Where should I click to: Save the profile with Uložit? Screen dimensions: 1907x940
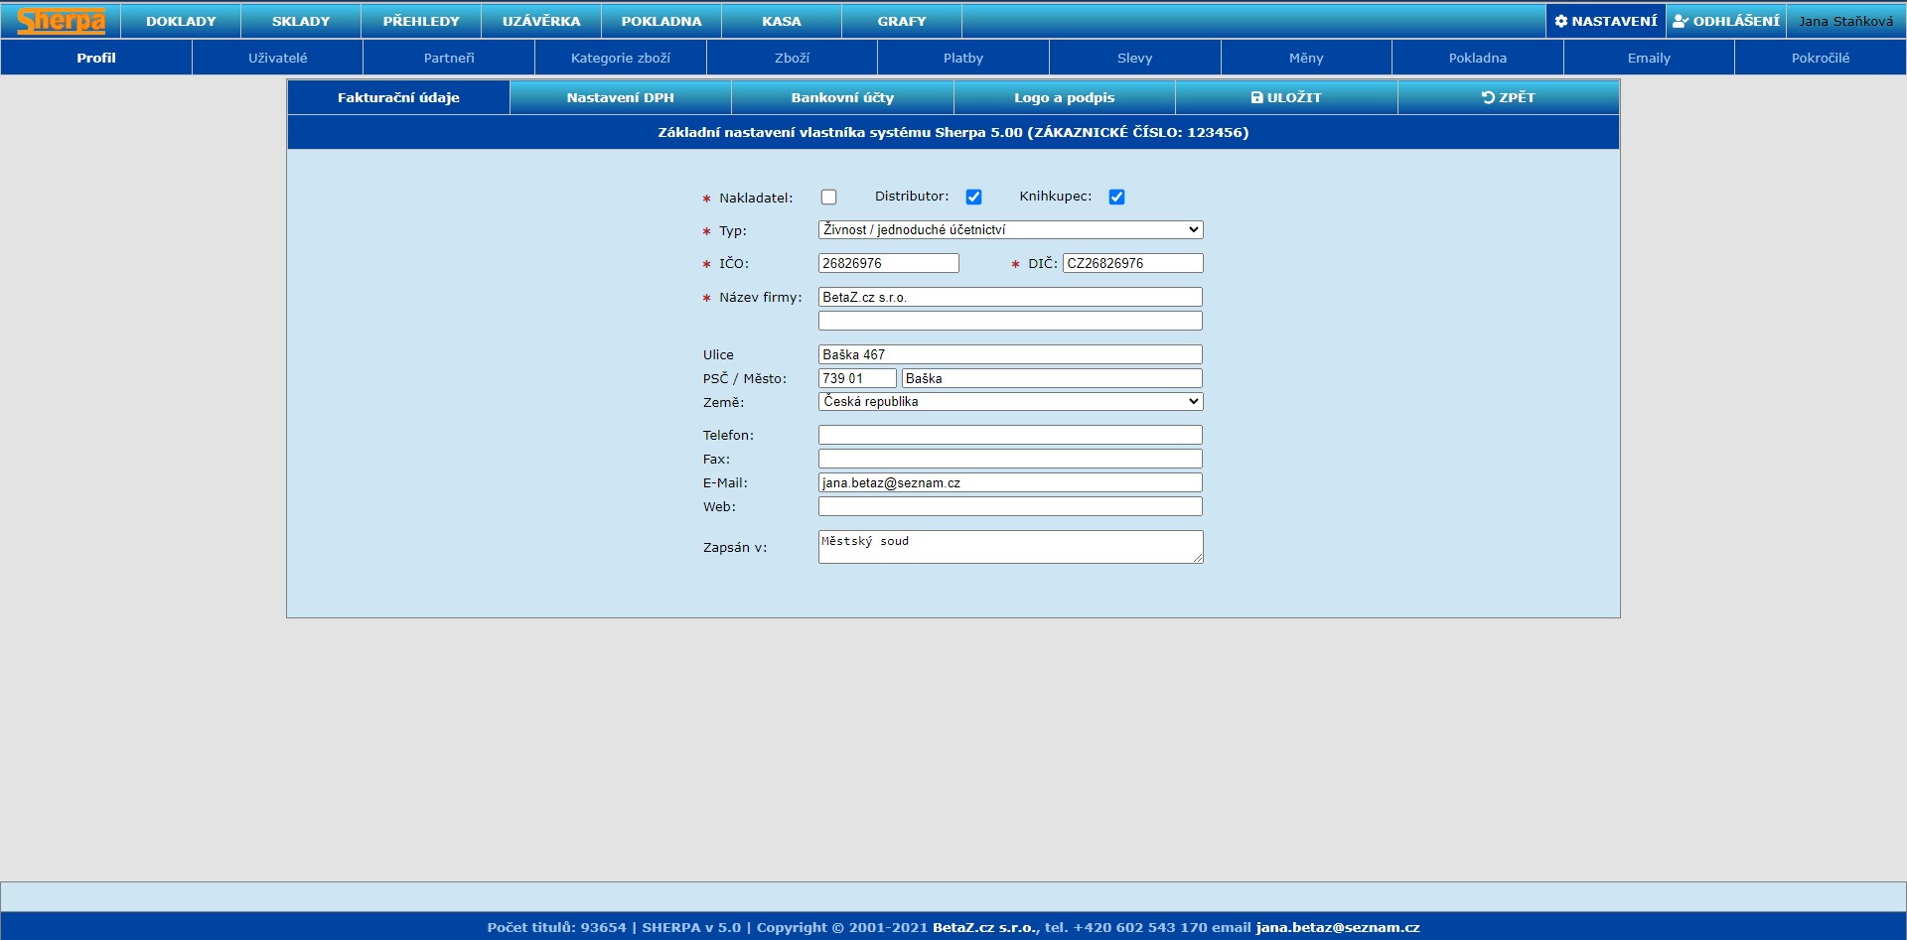(x=1285, y=97)
